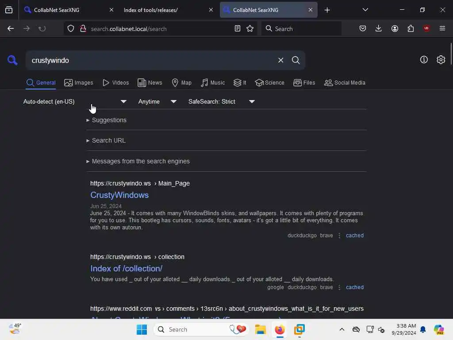Viewport: 453px width, 340px height.
Task: Switch to the Music category
Action: (x=213, y=83)
